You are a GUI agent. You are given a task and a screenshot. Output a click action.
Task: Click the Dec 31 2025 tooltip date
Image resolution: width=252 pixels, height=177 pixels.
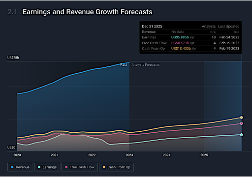(152, 26)
